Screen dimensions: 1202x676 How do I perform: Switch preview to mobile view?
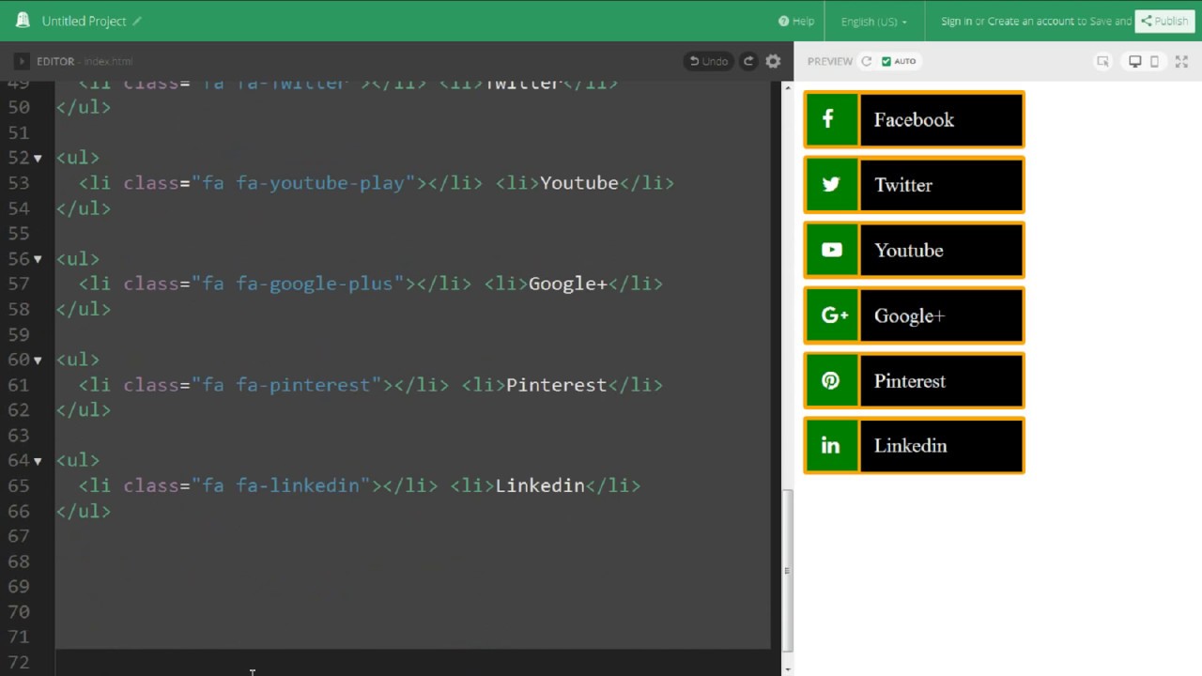1154,61
